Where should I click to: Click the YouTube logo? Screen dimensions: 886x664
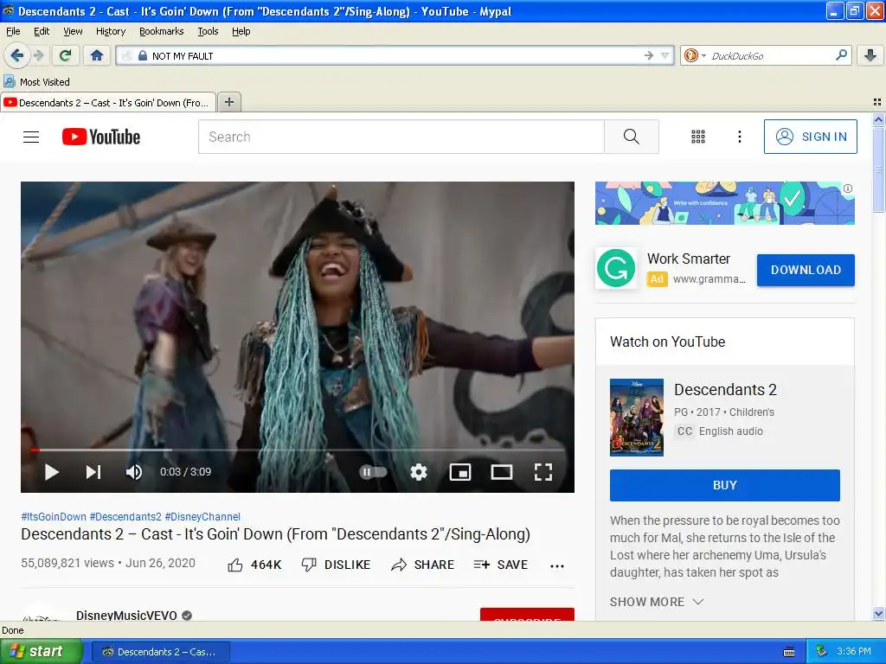[100, 137]
